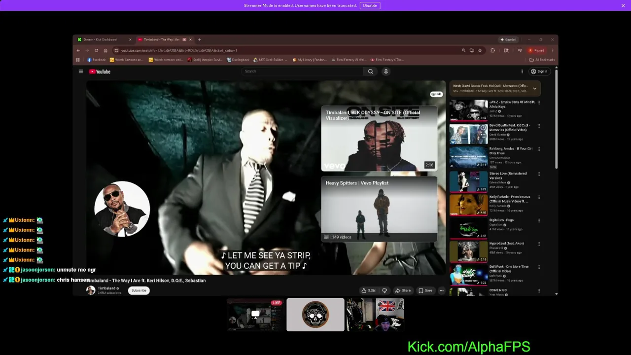Click the YouTube search magnifier button
Image resolution: width=631 pixels, height=355 pixels.
pyautogui.click(x=371, y=71)
